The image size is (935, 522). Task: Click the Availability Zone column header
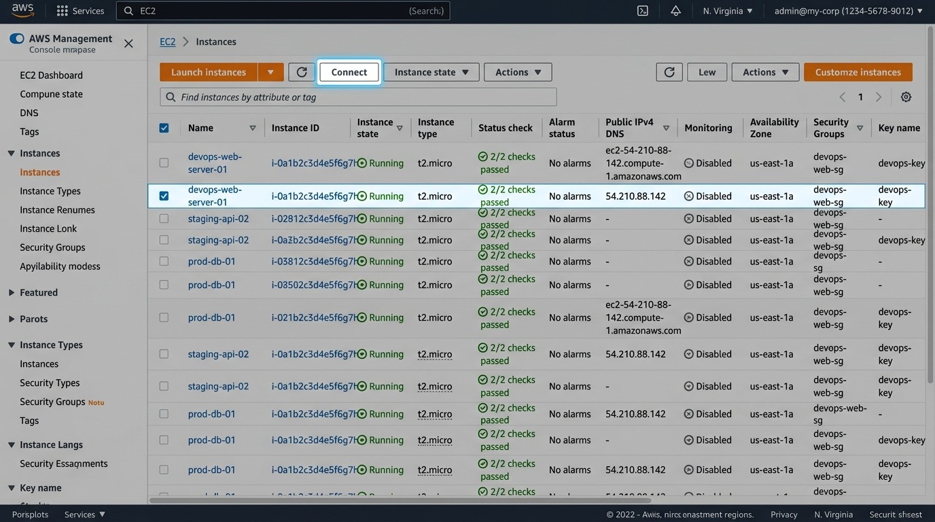pyautogui.click(x=774, y=128)
